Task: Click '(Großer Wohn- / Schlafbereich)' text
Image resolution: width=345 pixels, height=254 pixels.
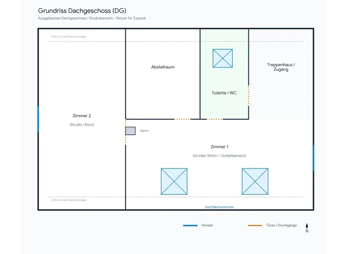Action: tap(220, 156)
